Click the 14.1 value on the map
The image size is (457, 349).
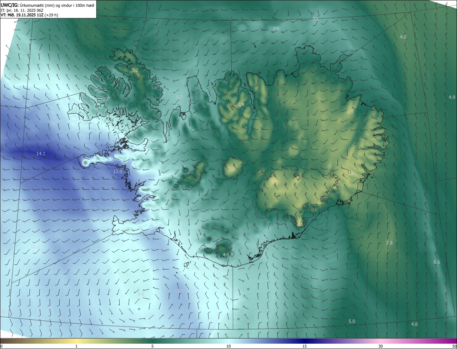(41, 153)
